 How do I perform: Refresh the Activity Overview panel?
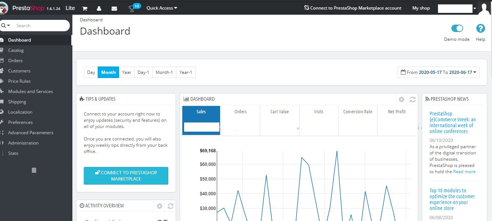tap(170, 206)
